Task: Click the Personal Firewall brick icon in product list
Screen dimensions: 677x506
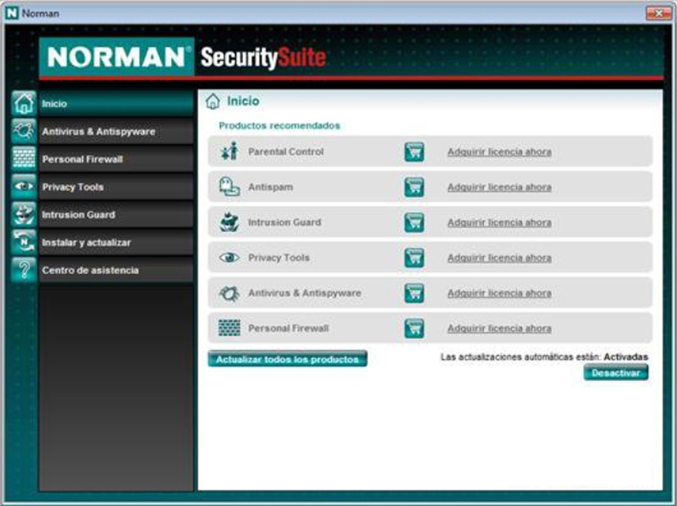Action: pyautogui.click(x=229, y=328)
